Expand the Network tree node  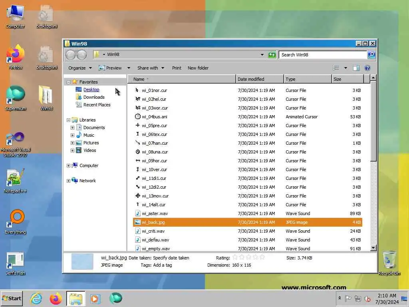click(68, 181)
